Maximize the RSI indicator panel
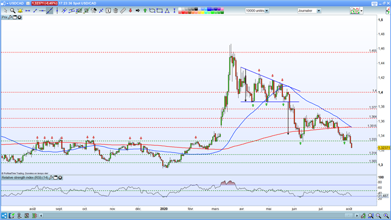Viewport: 391px width, 220px height. (56, 177)
